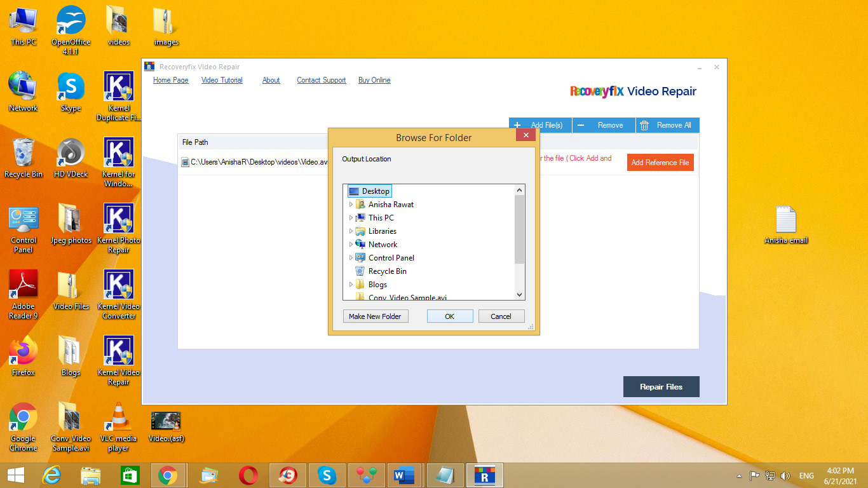Select the Control Panel desktop icon
Screen dimensions: 868x488
(24, 229)
